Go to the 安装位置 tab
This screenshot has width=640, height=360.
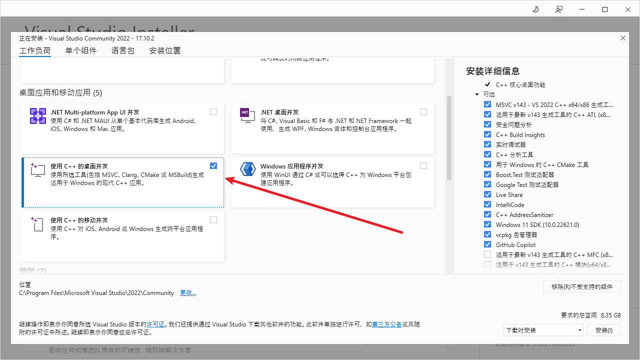pos(165,50)
